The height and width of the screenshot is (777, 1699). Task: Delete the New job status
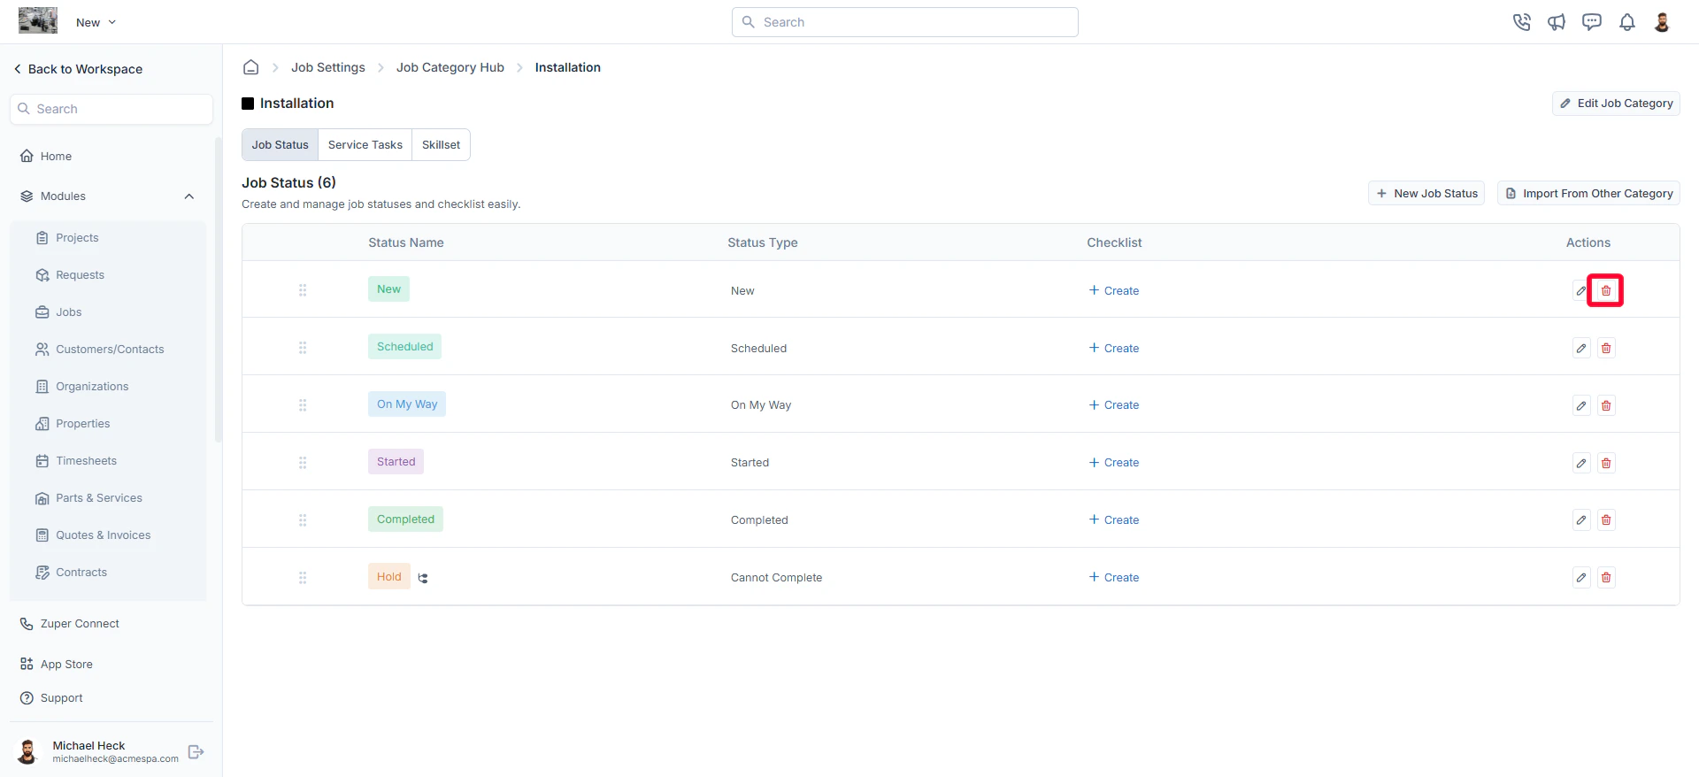click(x=1606, y=290)
